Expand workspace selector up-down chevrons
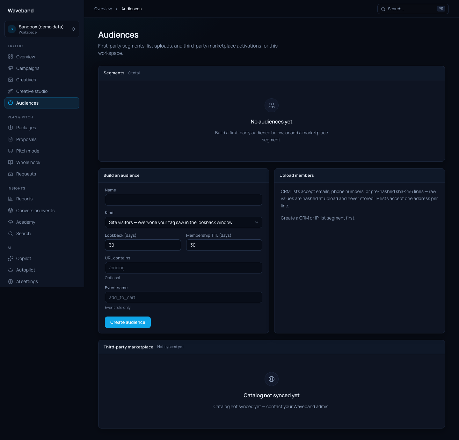The width and height of the screenshot is (459, 440). coord(74,29)
